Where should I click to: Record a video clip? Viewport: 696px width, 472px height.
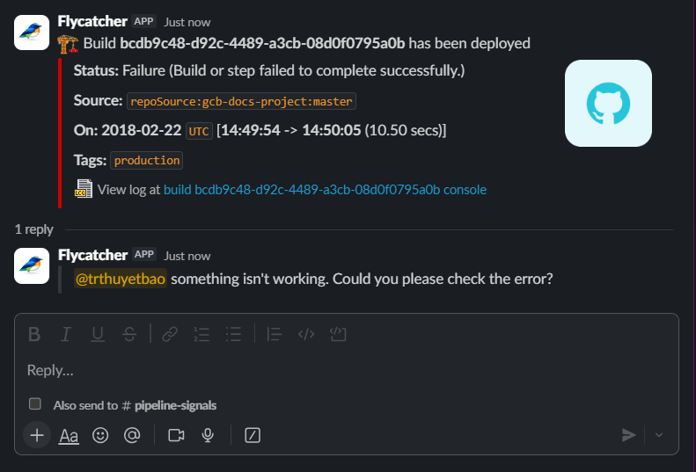coord(176,435)
